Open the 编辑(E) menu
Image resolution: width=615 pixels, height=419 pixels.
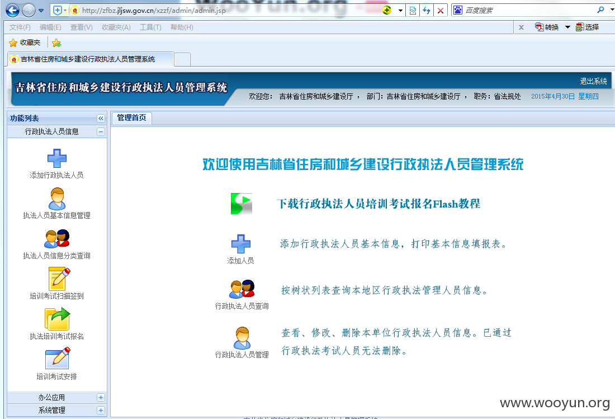click(x=50, y=27)
